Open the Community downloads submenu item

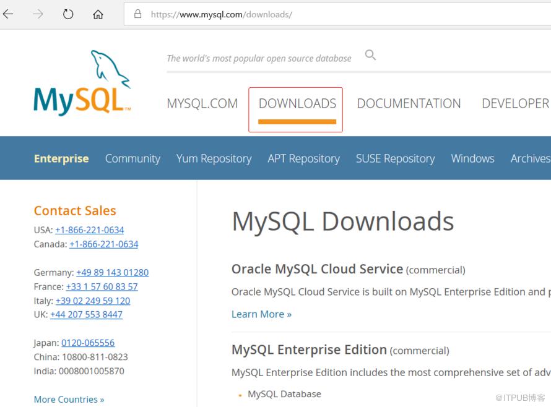(133, 158)
